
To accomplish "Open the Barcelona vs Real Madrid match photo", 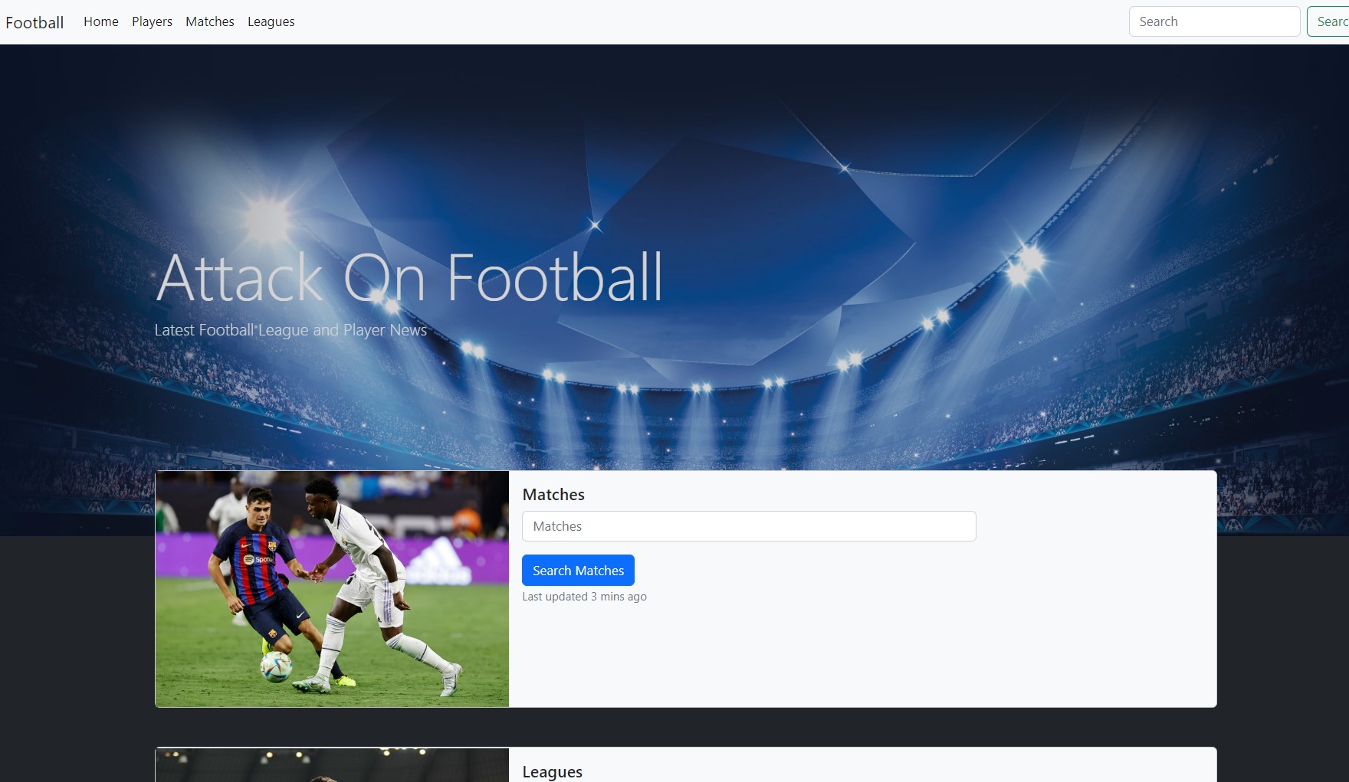I will click(332, 588).
